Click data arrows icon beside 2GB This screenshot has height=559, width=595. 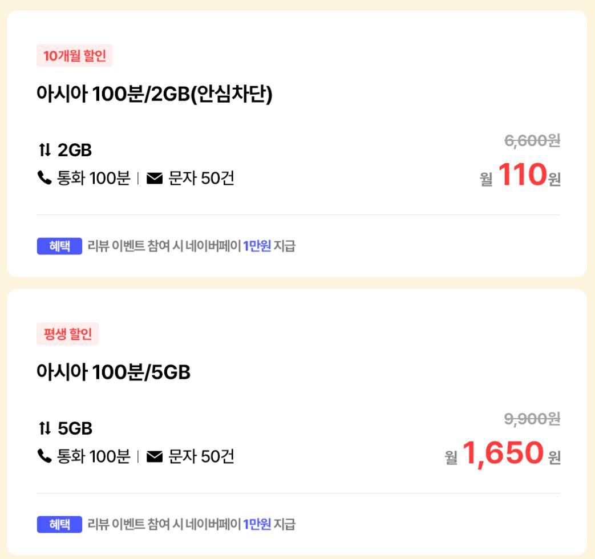click(x=44, y=151)
